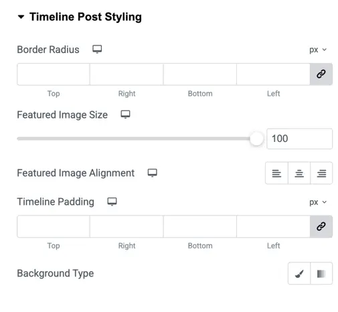Toggle the Border Radius link values icon
The width and height of the screenshot is (338, 312).
[321, 74]
